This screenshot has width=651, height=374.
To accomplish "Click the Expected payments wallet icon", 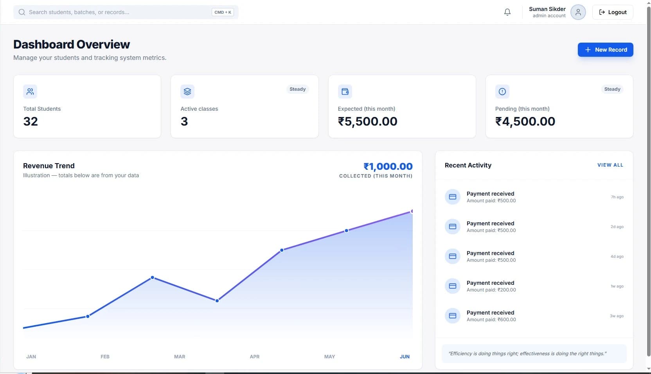I will (x=345, y=91).
